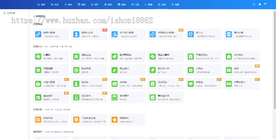Open the 集点返红包 icon
The width and height of the screenshot is (276, 139).
(153, 97)
